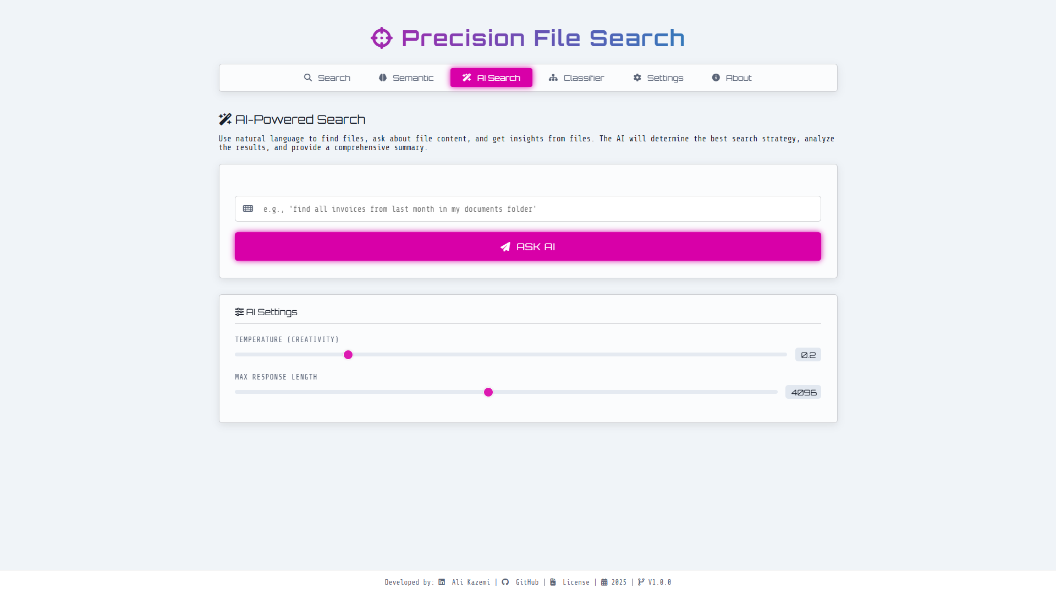The image size is (1056, 594).
Task: Select the magnifying glass Search icon
Action: [x=309, y=78]
